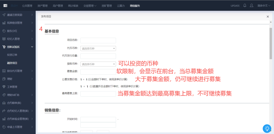Image resolution: width=274 pixels, height=134 pixels.
Task: Click the 合约体验金管理(新) chart icon
Action: click(4, 119)
